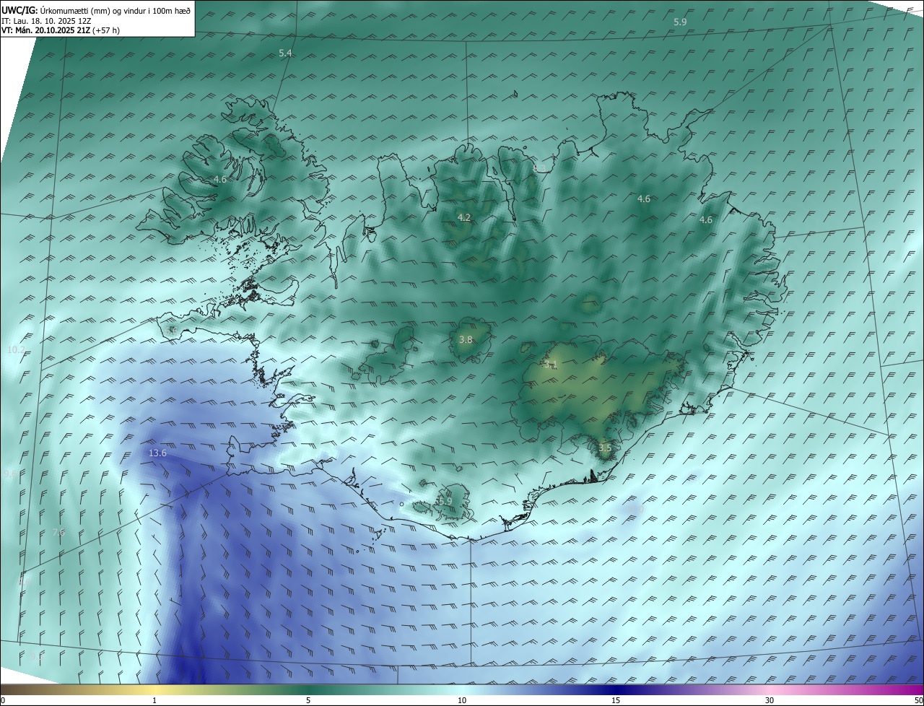Select the 30 tick on the color scale
Image resolution: width=924 pixels, height=706 pixels.
click(770, 701)
